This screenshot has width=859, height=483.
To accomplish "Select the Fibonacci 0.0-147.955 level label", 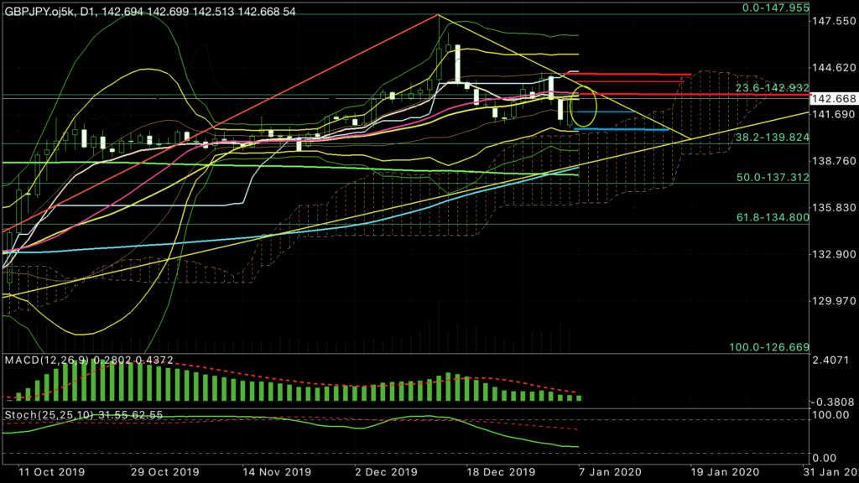I will [775, 8].
